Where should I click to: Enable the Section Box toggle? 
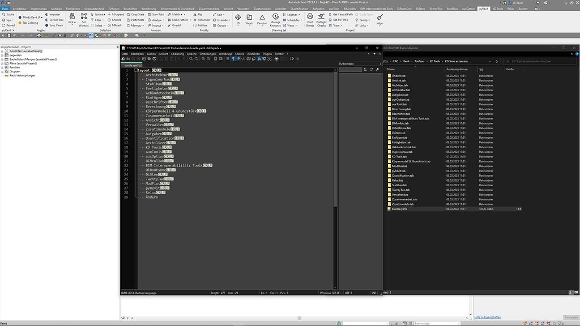[54, 20]
